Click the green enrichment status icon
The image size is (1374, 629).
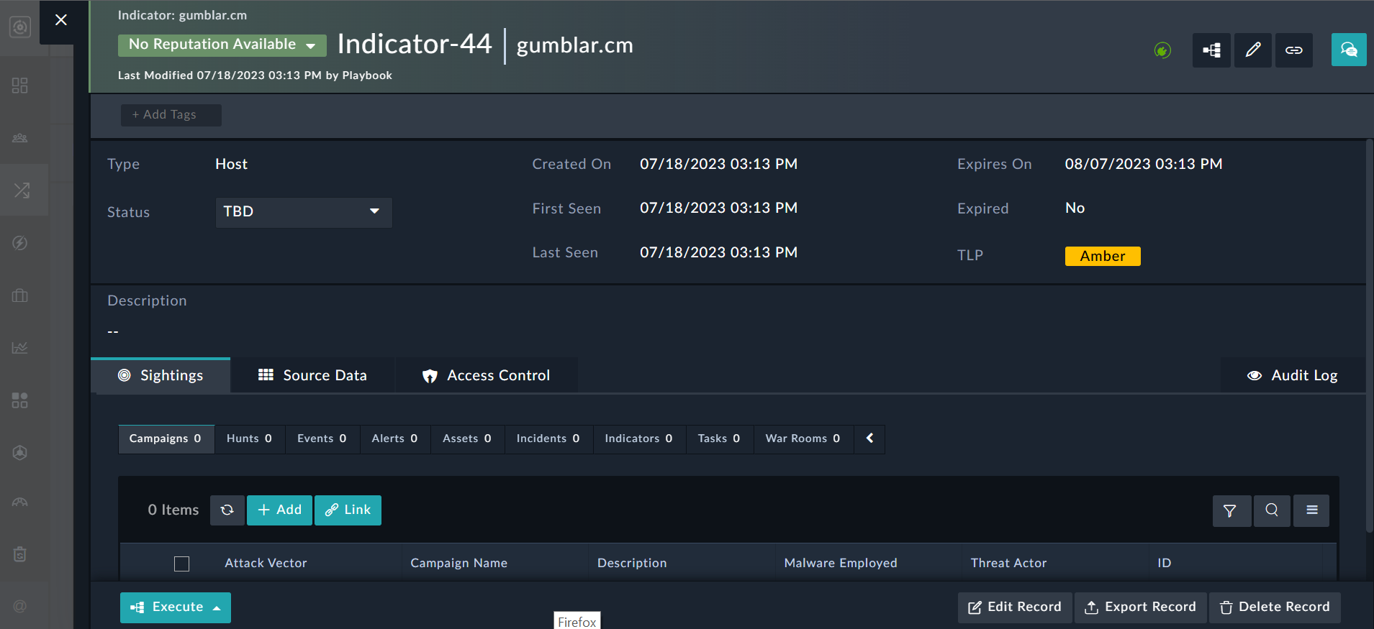coord(1162,50)
